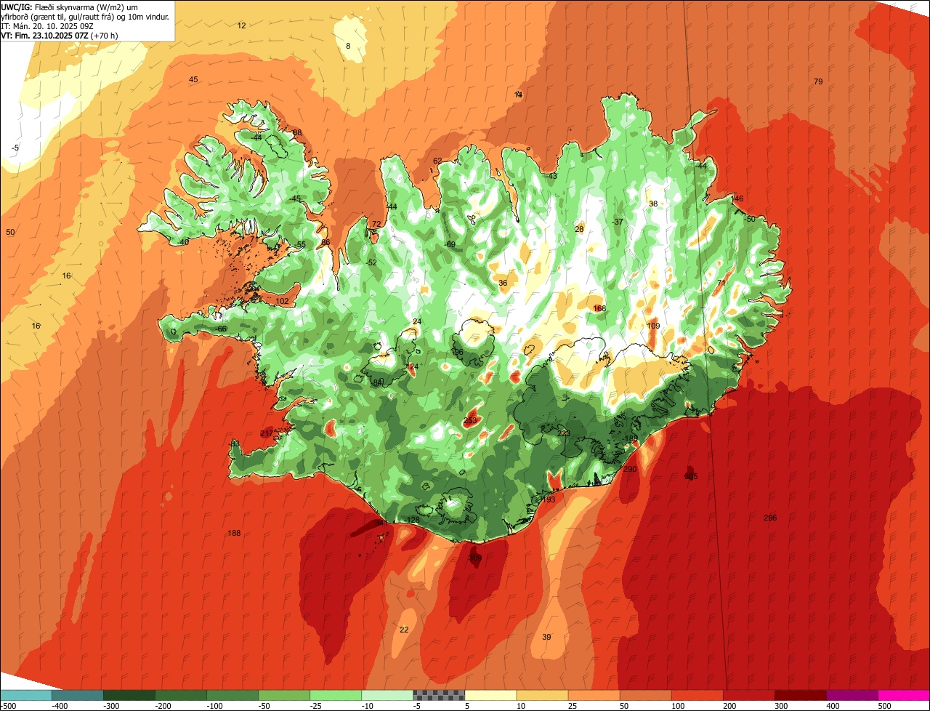Image resolution: width=930 pixels, height=711 pixels.
Task: Click the legend label -500
Action: 8,706
